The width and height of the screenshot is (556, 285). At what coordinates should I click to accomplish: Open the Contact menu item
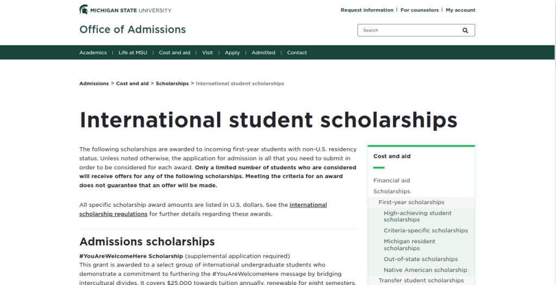click(297, 53)
